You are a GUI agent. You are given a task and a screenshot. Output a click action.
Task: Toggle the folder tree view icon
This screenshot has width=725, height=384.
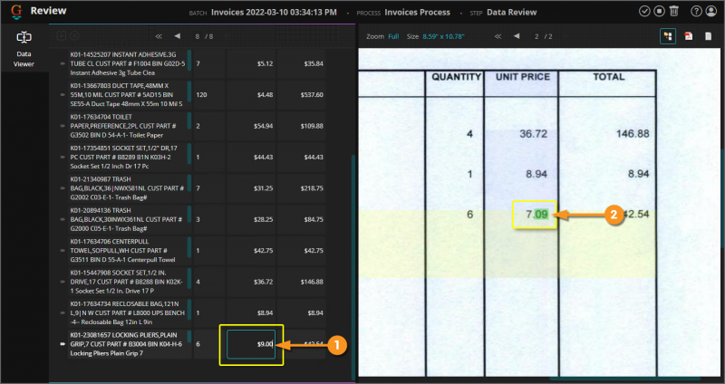(x=668, y=36)
